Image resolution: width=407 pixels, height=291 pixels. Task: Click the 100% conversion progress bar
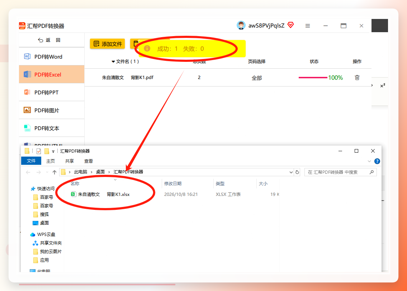(x=313, y=78)
